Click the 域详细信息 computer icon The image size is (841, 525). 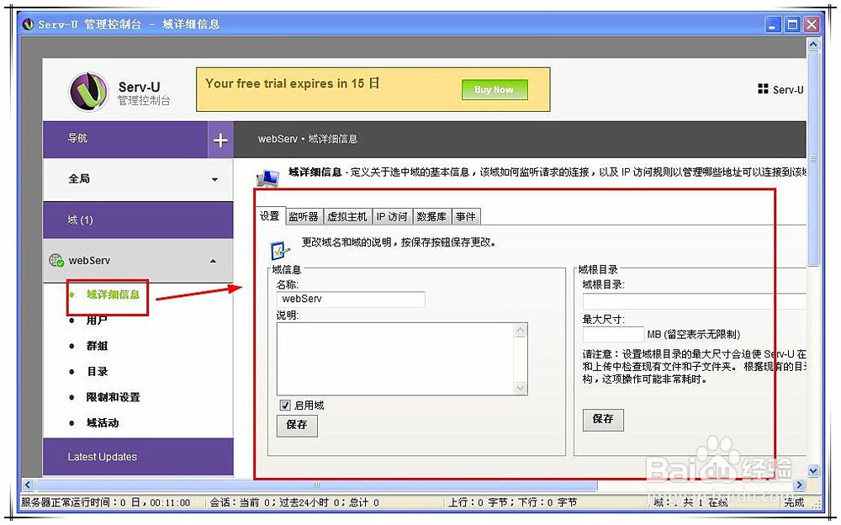point(267,178)
